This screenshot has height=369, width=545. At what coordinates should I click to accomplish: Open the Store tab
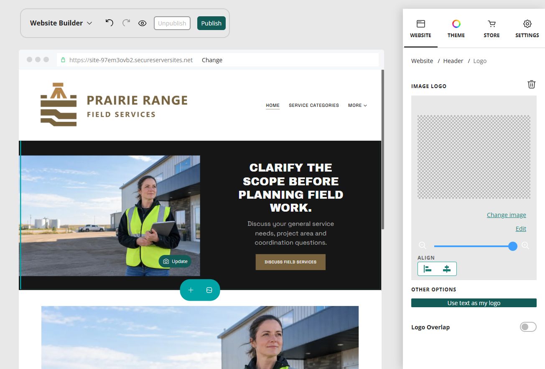492,28
